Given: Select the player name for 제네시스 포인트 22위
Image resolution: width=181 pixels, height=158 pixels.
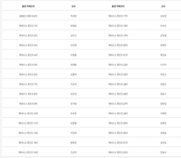Looking at the screenshot, I should point(163,65).
